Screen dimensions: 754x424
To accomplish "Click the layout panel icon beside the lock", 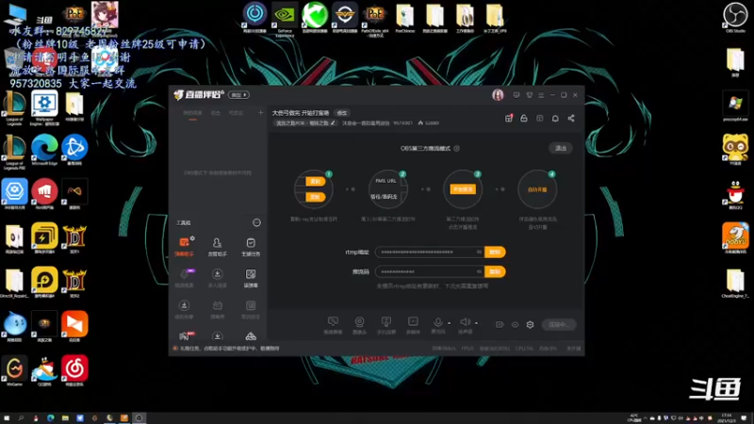I will [x=539, y=119].
